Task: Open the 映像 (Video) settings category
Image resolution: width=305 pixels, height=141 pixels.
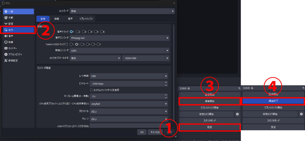Action: click(x=19, y=42)
